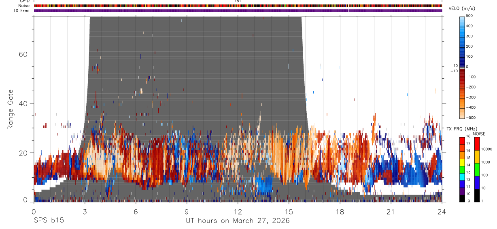This screenshot has height=229, width=497.
Task: Click the pale-orange bottom end of the velocity bar
Action: tap(462, 113)
